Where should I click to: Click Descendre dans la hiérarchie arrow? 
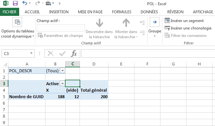tap(100, 23)
